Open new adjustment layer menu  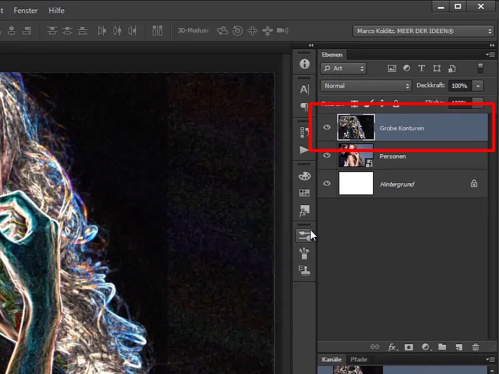tap(426, 347)
